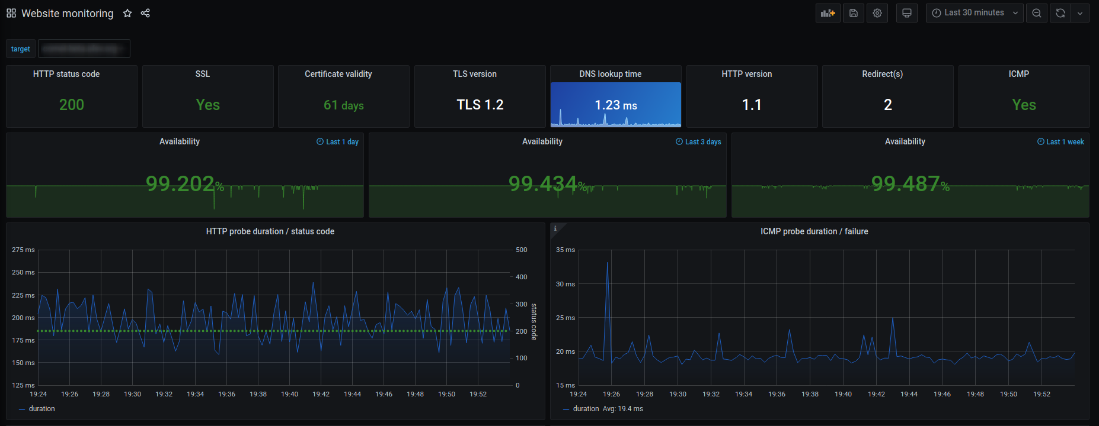The image size is (1099, 426).
Task: Click the Add panel icon
Action: [828, 13]
